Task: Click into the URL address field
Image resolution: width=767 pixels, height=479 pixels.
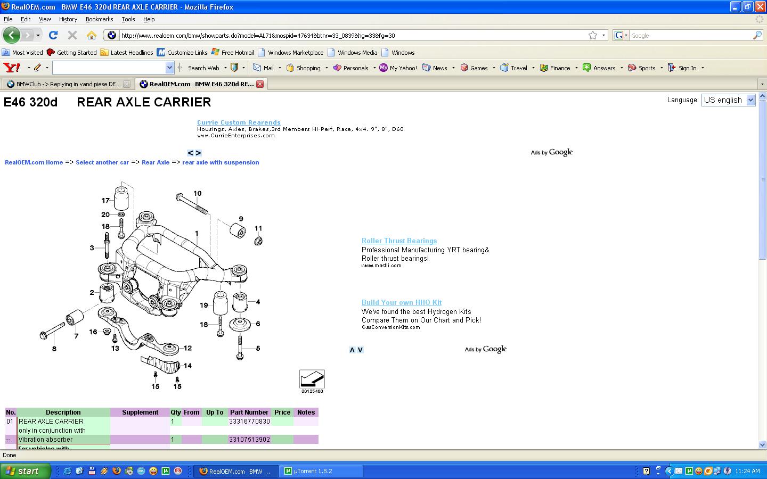Action: (x=352, y=35)
